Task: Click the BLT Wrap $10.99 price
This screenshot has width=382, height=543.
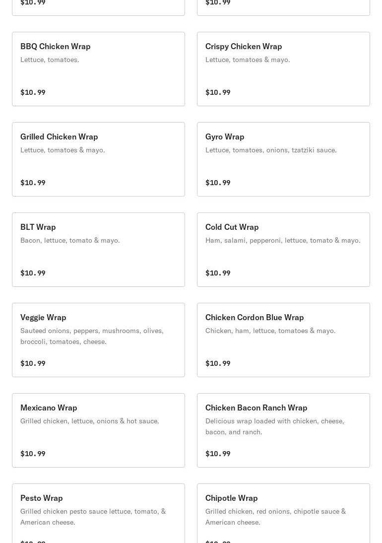Action: (x=33, y=273)
